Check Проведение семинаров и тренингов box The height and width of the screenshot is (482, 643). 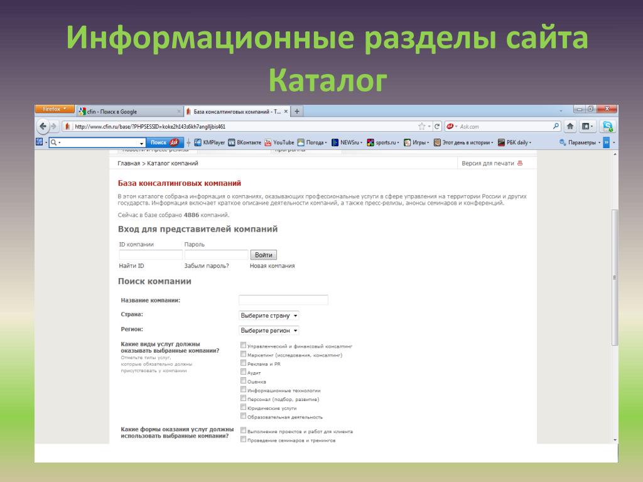click(x=243, y=439)
